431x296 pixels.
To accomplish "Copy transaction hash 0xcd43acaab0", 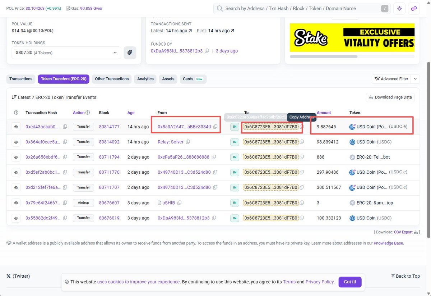I will point(65,127).
